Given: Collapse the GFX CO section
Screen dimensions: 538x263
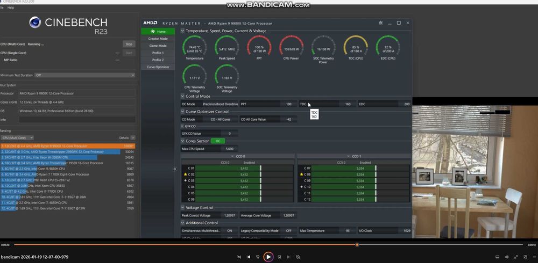Looking at the screenshot, I should click(182, 126).
